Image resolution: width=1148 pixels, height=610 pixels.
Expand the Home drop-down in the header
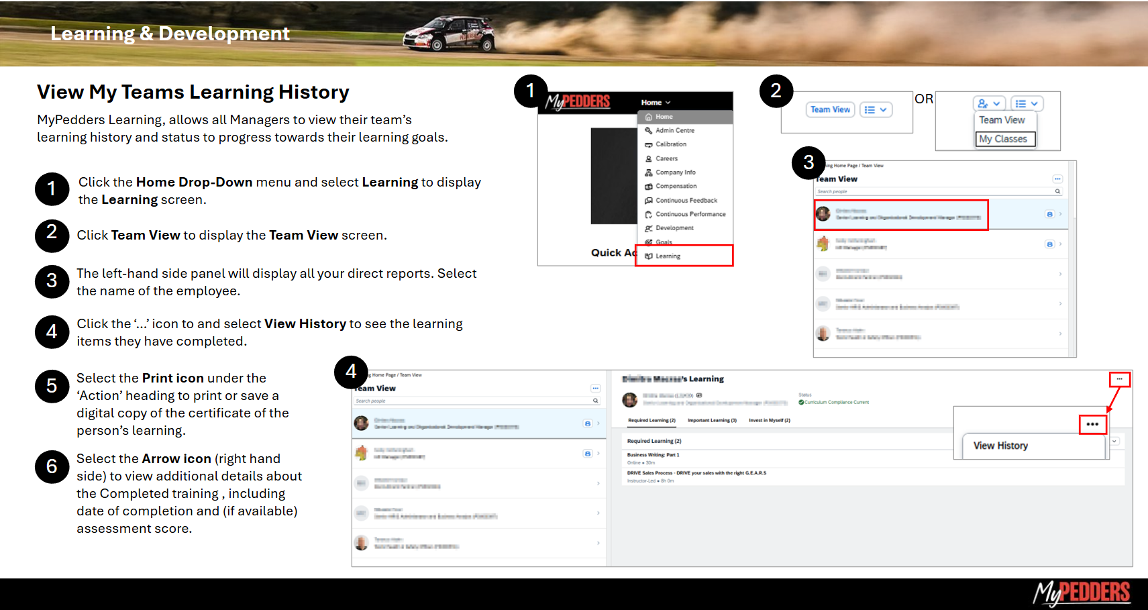point(656,103)
